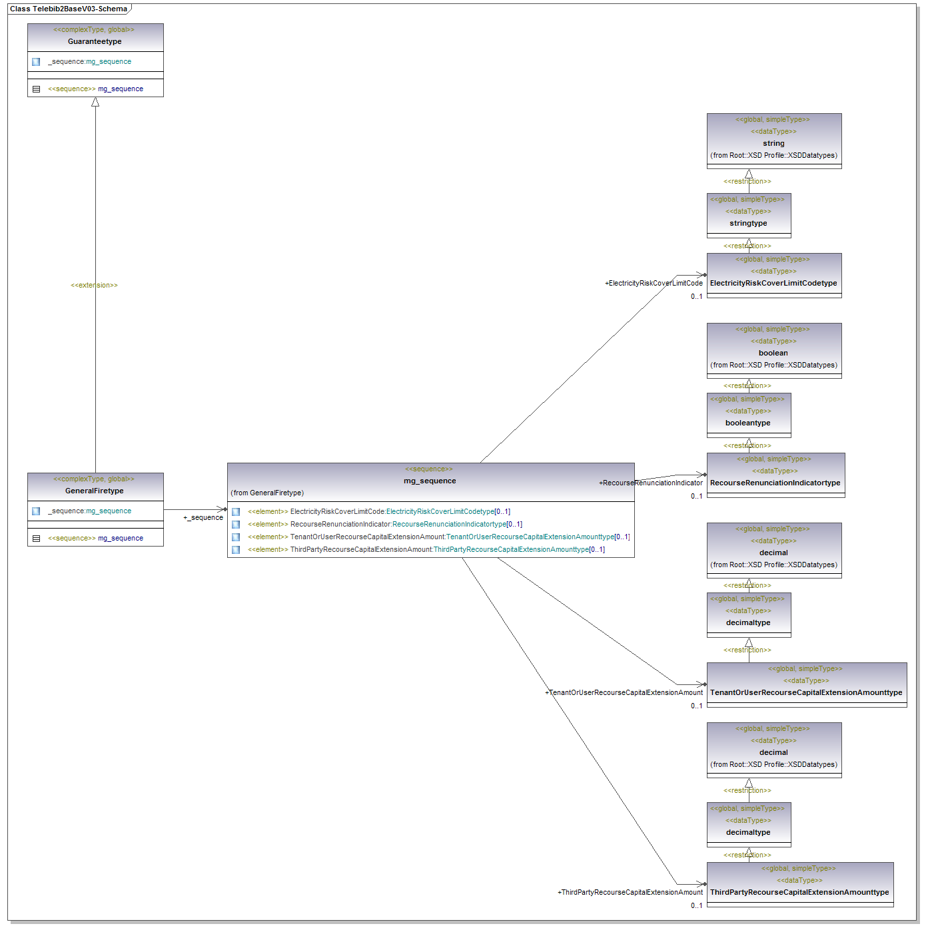Click the extension stereotype label on generalization line
This screenshot has height=934, width=934.
tap(94, 285)
